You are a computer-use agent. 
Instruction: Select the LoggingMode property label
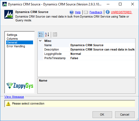pyautogui.click(x=53, y=54)
